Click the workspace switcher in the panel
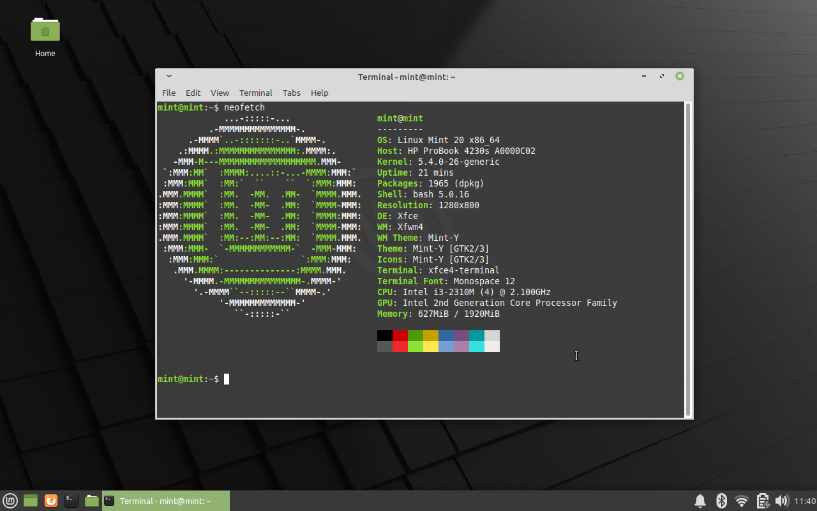This screenshot has height=511, width=817. click(x=30, y=500)
